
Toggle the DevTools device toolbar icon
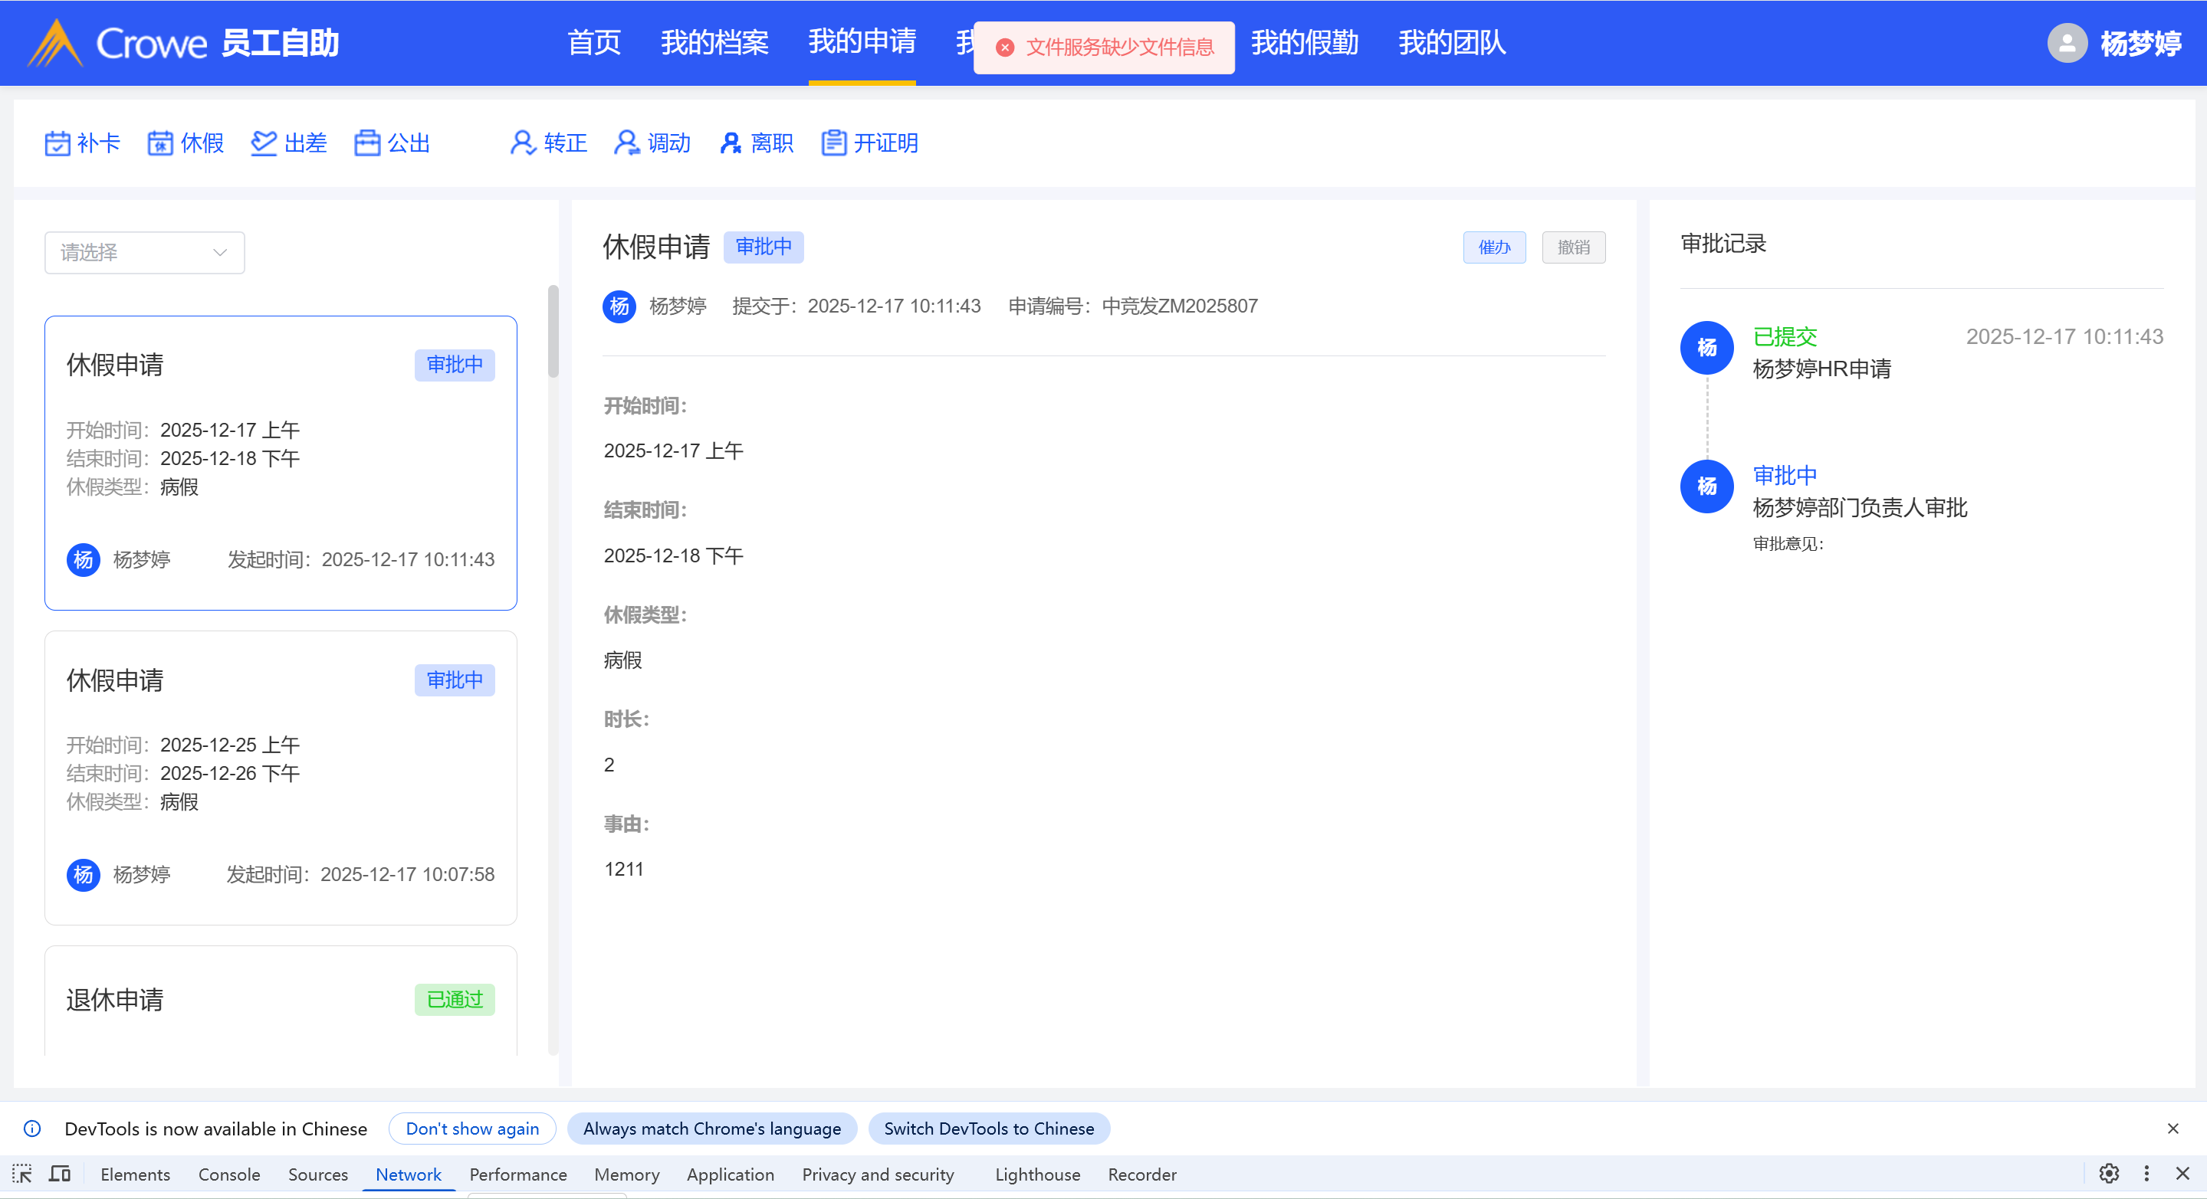[60, 1174]
